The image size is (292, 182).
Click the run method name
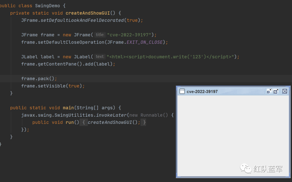(x=70, y=122)
